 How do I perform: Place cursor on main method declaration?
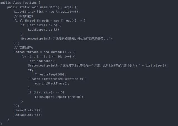tap(42, 7)
